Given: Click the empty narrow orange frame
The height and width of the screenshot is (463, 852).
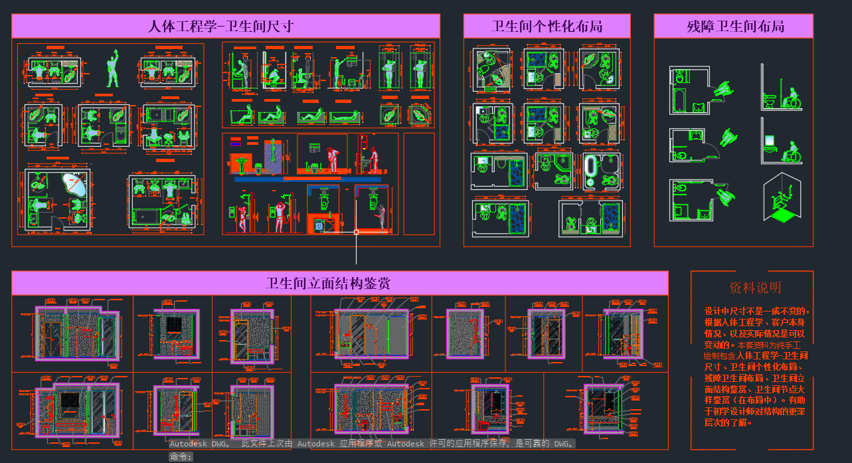Looking at the screenshot, I should (418, 183).
